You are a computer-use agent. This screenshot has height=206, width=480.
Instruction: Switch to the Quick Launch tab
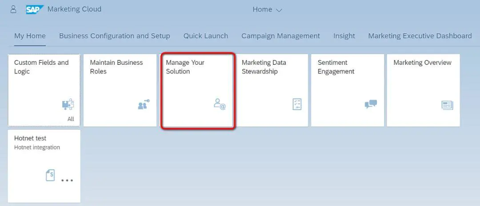tap(206, 36)
